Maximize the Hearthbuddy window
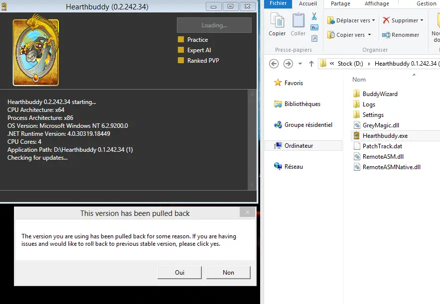This screenshot has width=440, height=304. 230,6
